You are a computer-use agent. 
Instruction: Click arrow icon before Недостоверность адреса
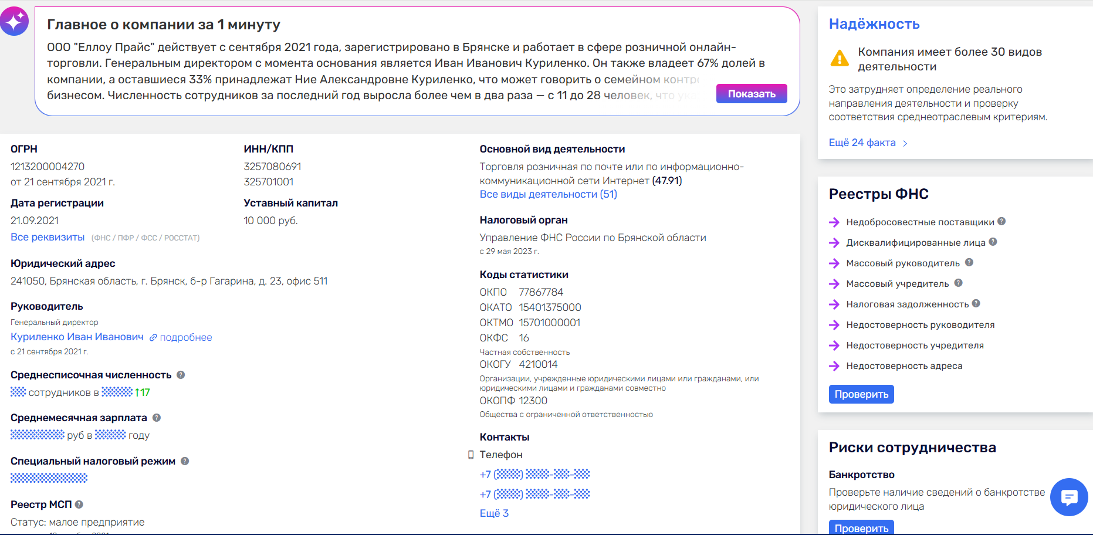(x=834, y=366)
